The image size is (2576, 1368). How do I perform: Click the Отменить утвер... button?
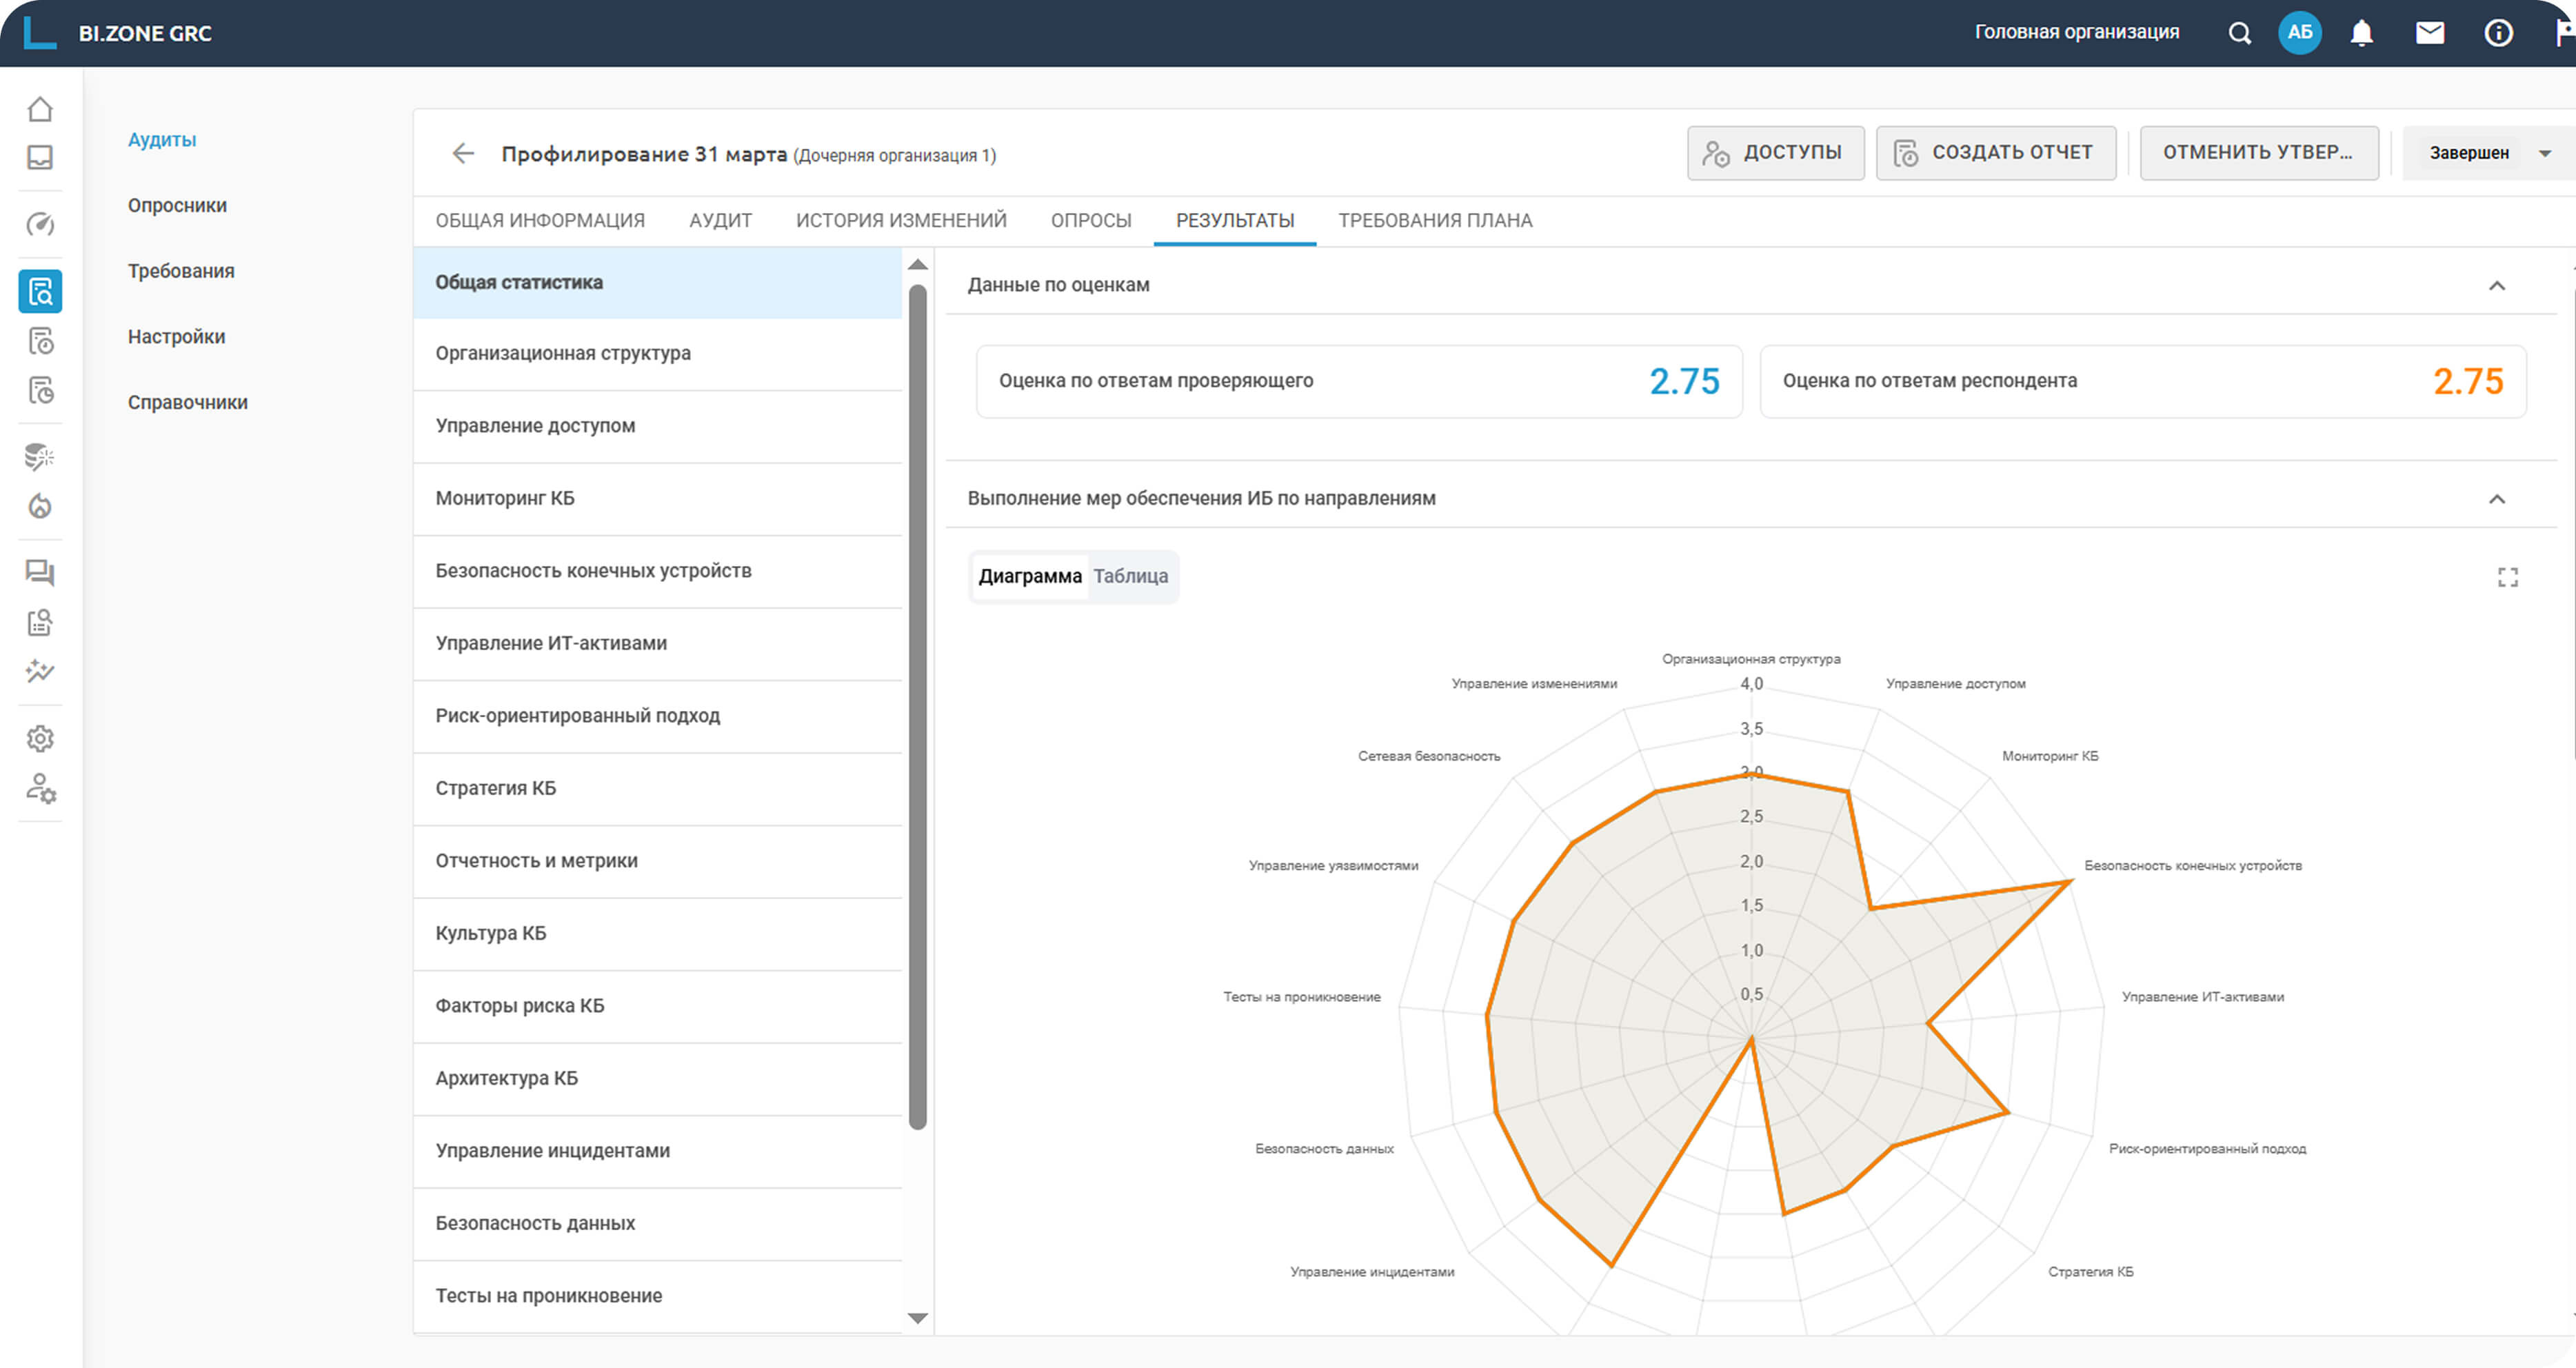coord(2259,153)
